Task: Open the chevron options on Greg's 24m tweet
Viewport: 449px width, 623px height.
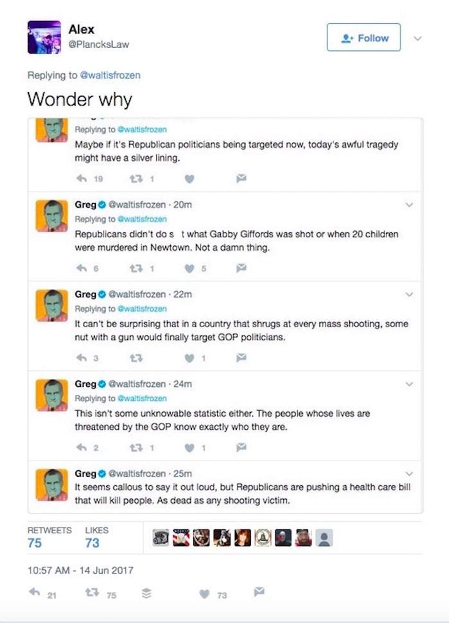Action: pos(409,384)
